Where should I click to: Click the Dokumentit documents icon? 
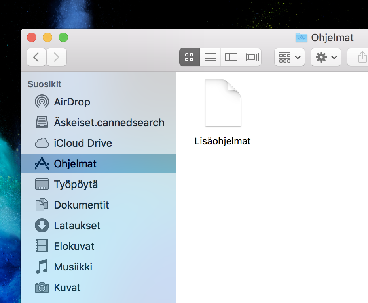tap(42, 205)
